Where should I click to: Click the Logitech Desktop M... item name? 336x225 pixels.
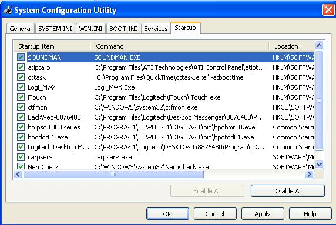coord(59,147)
